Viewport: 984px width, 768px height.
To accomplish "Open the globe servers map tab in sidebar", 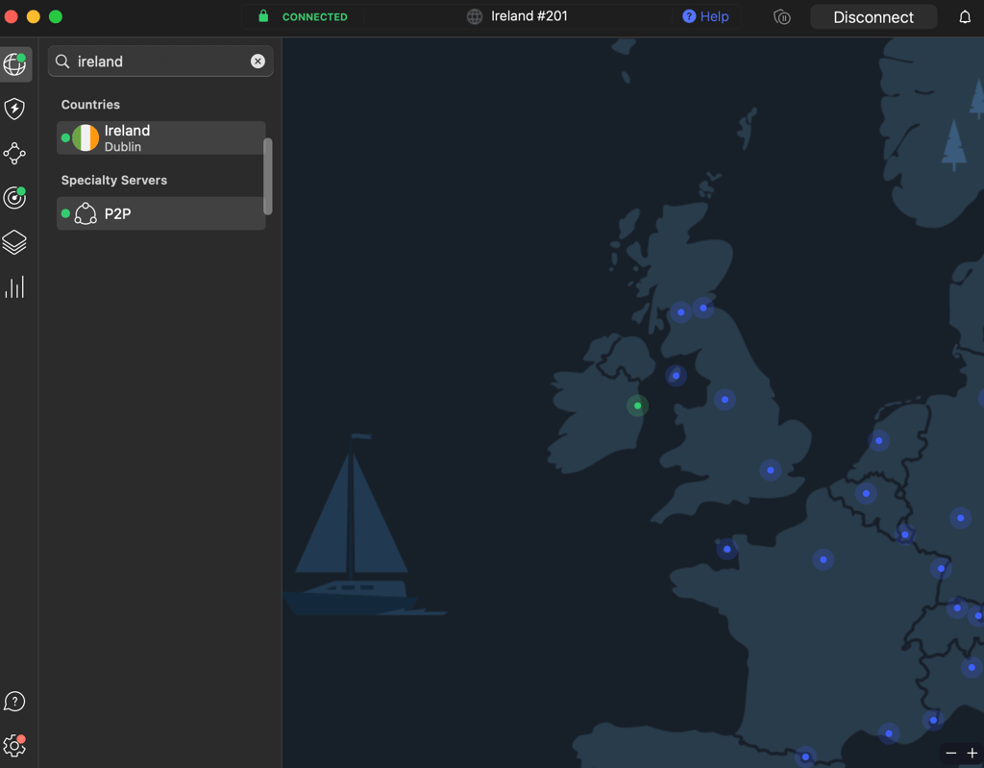I will point(15,64).
